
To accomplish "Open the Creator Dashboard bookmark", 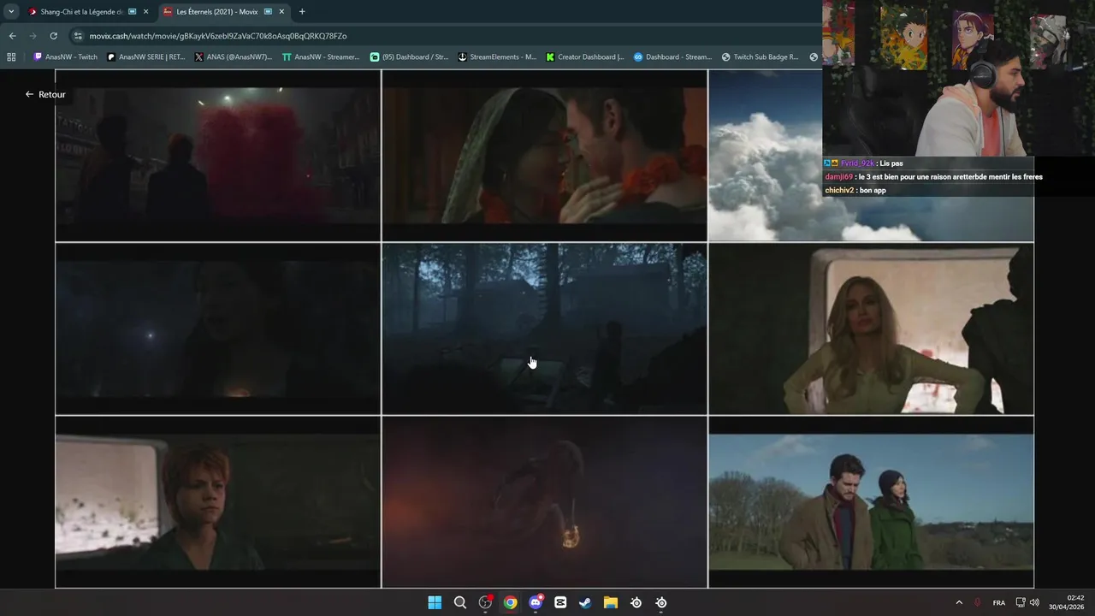I will pyautogui.click(x=585, y=57).
